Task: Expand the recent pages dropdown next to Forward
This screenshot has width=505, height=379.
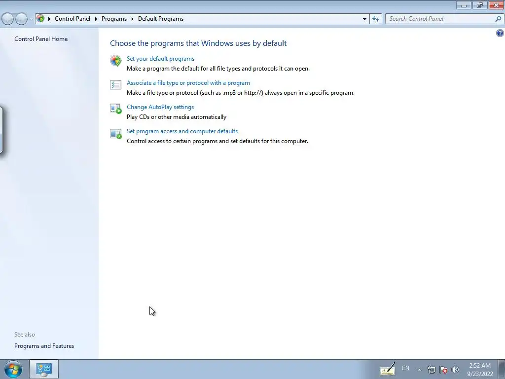Action: 31,19
